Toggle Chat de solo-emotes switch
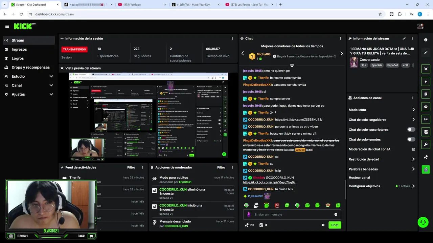Screen dimensions: 433x243 tap(411, 139)
